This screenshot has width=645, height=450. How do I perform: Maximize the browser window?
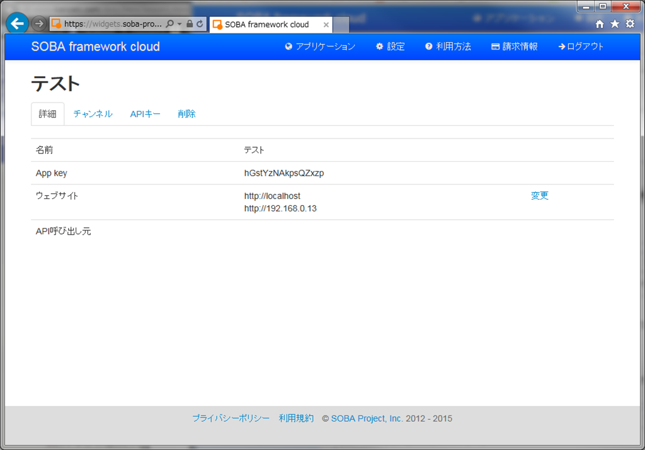pos(603,6)
